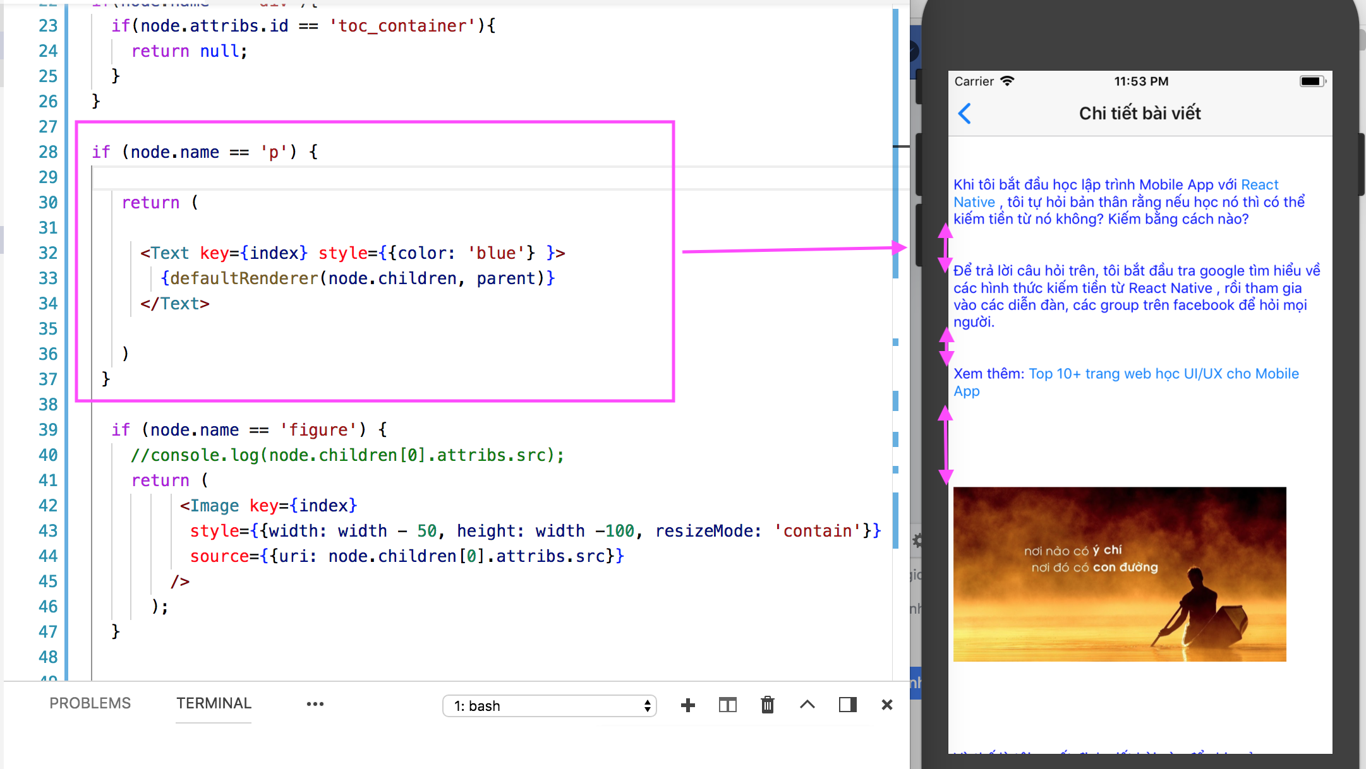Move panel to the side icon
1366x769 pixels.
tap(847, 705)
